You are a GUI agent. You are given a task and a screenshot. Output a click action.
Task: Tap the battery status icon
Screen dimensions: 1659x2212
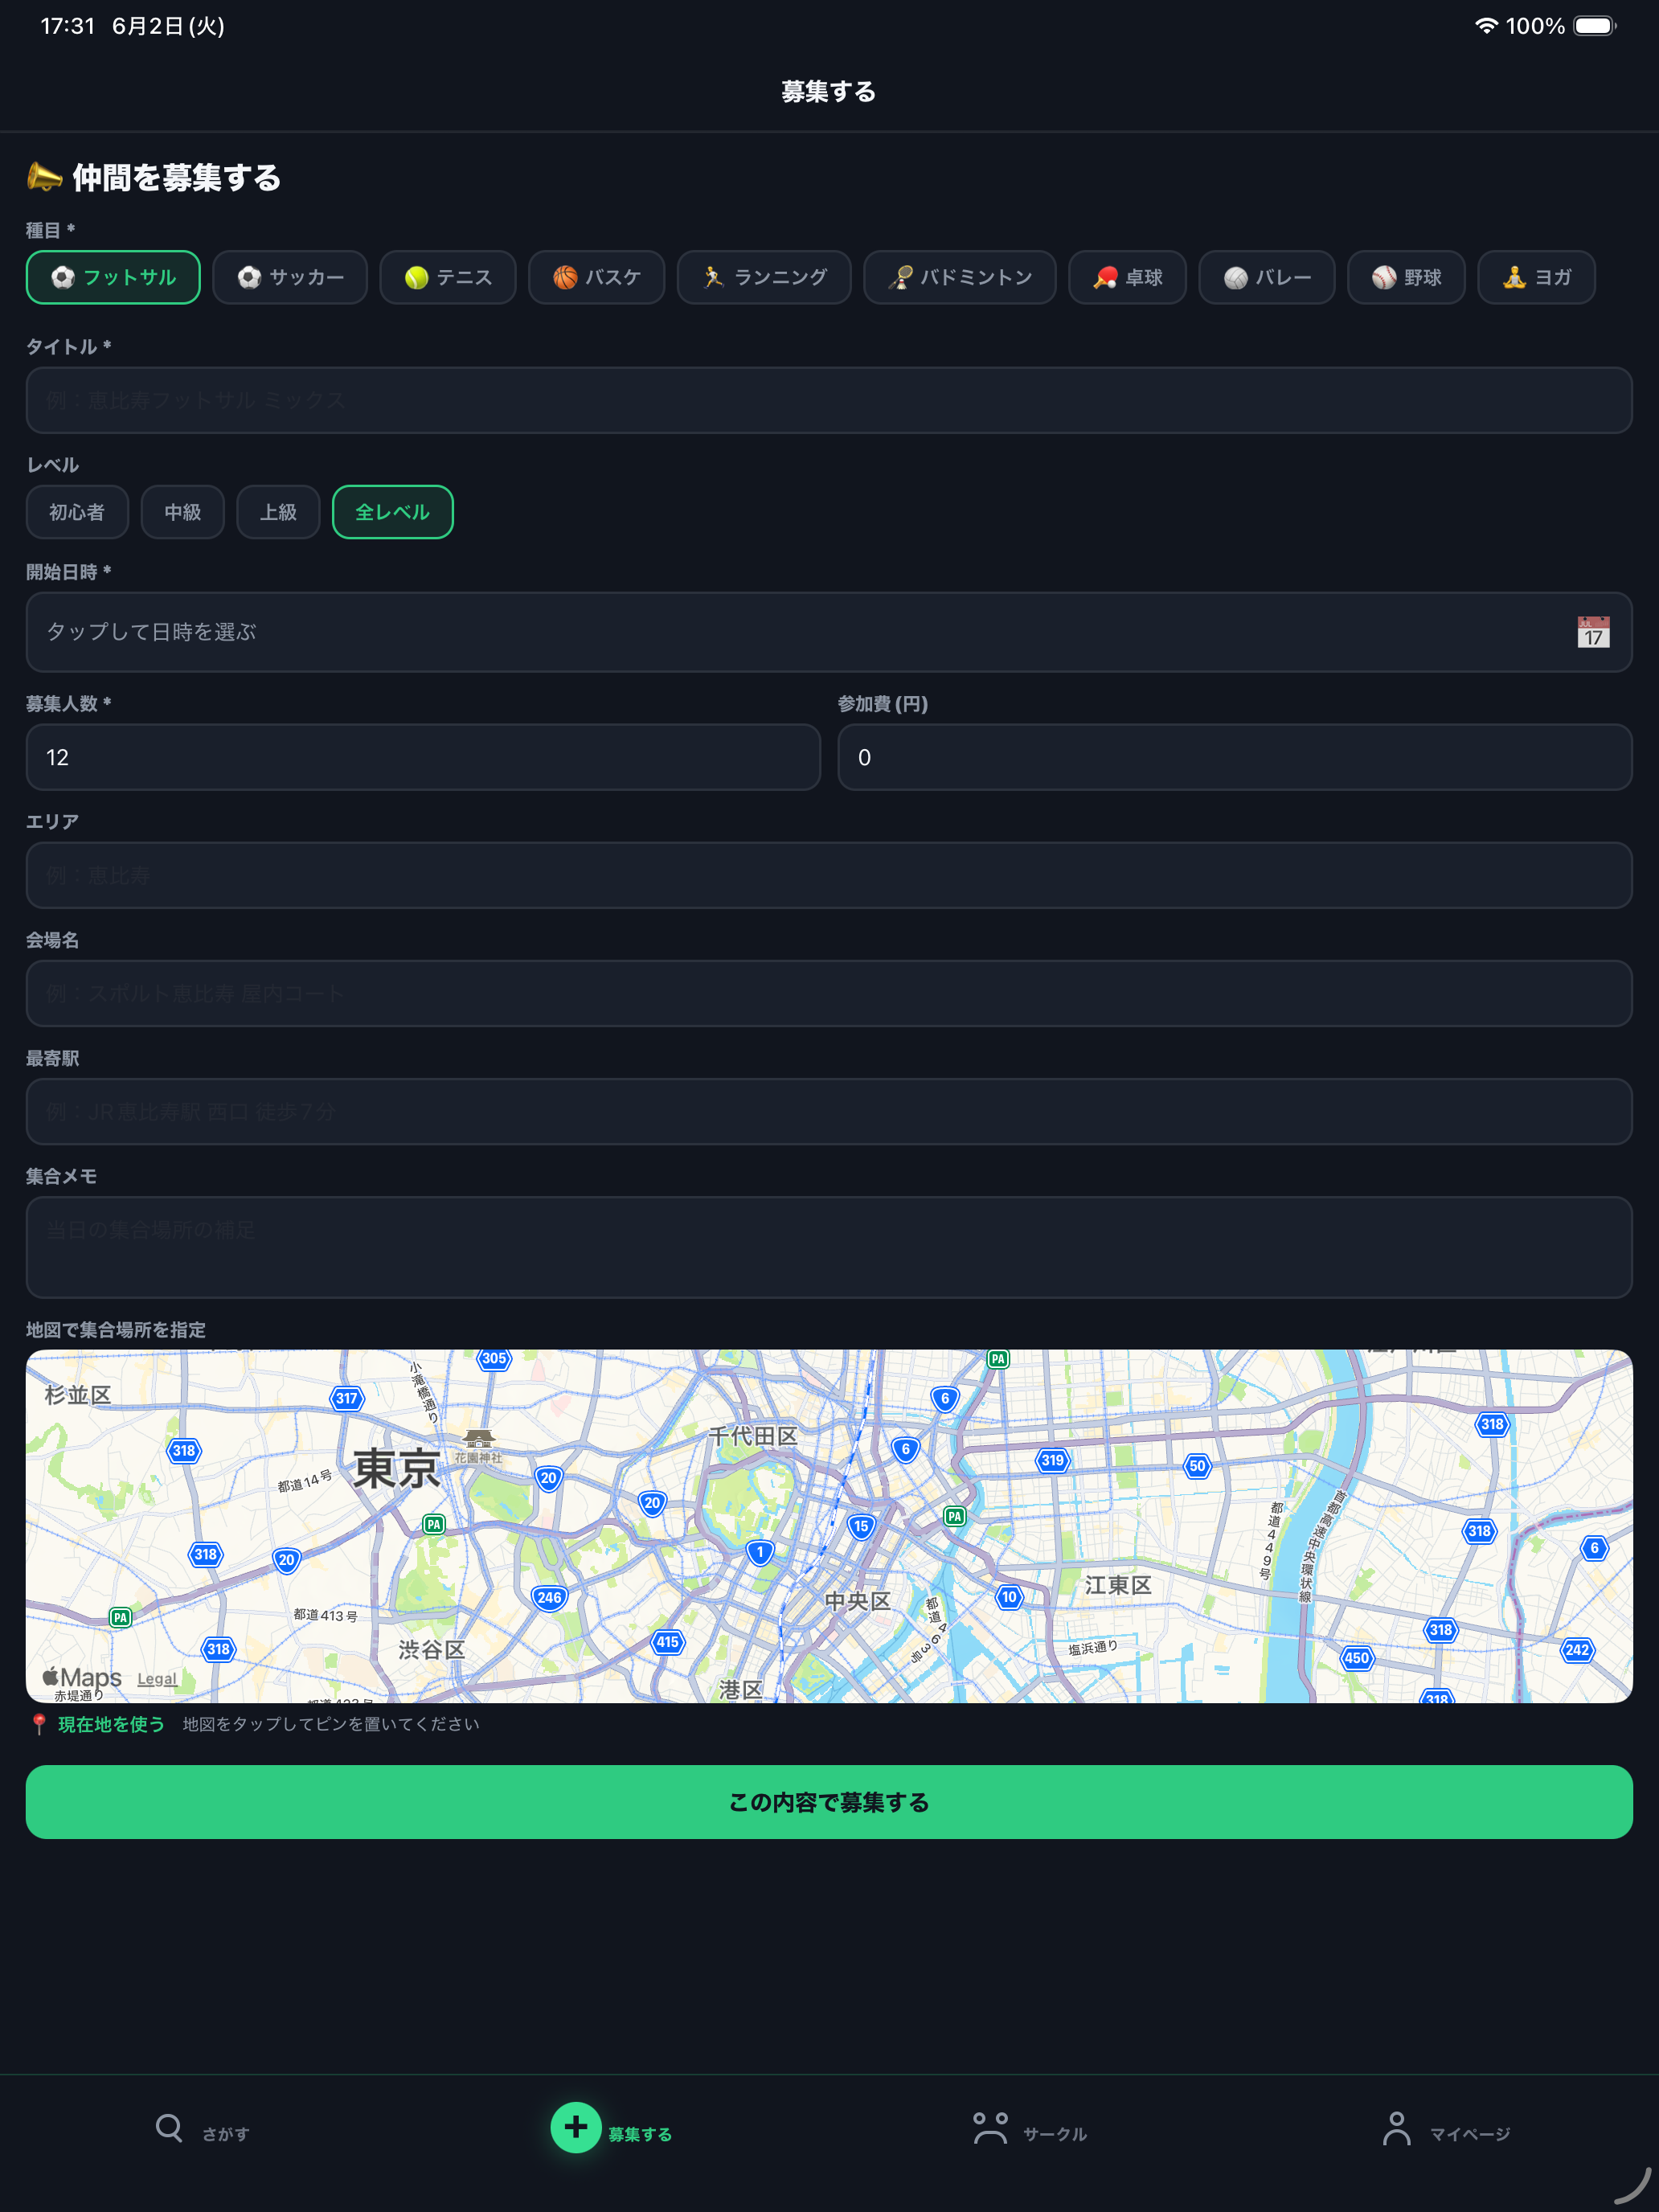tap(1595, 26)
